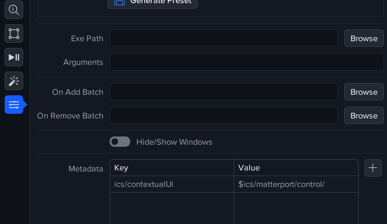Click the Generate Preset button

152,2
